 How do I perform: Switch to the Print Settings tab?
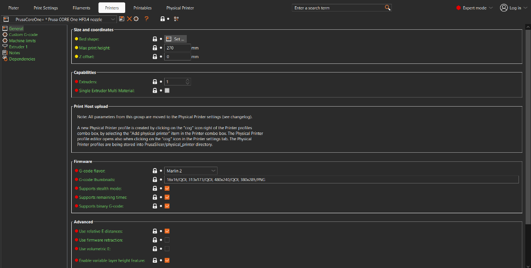(x=46, y=8)
